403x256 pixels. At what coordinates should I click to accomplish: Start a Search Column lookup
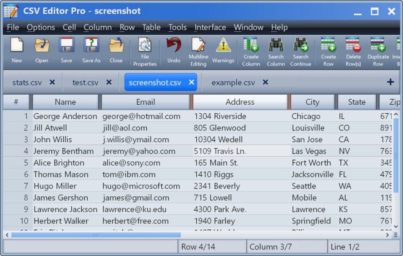coord(276,52)
